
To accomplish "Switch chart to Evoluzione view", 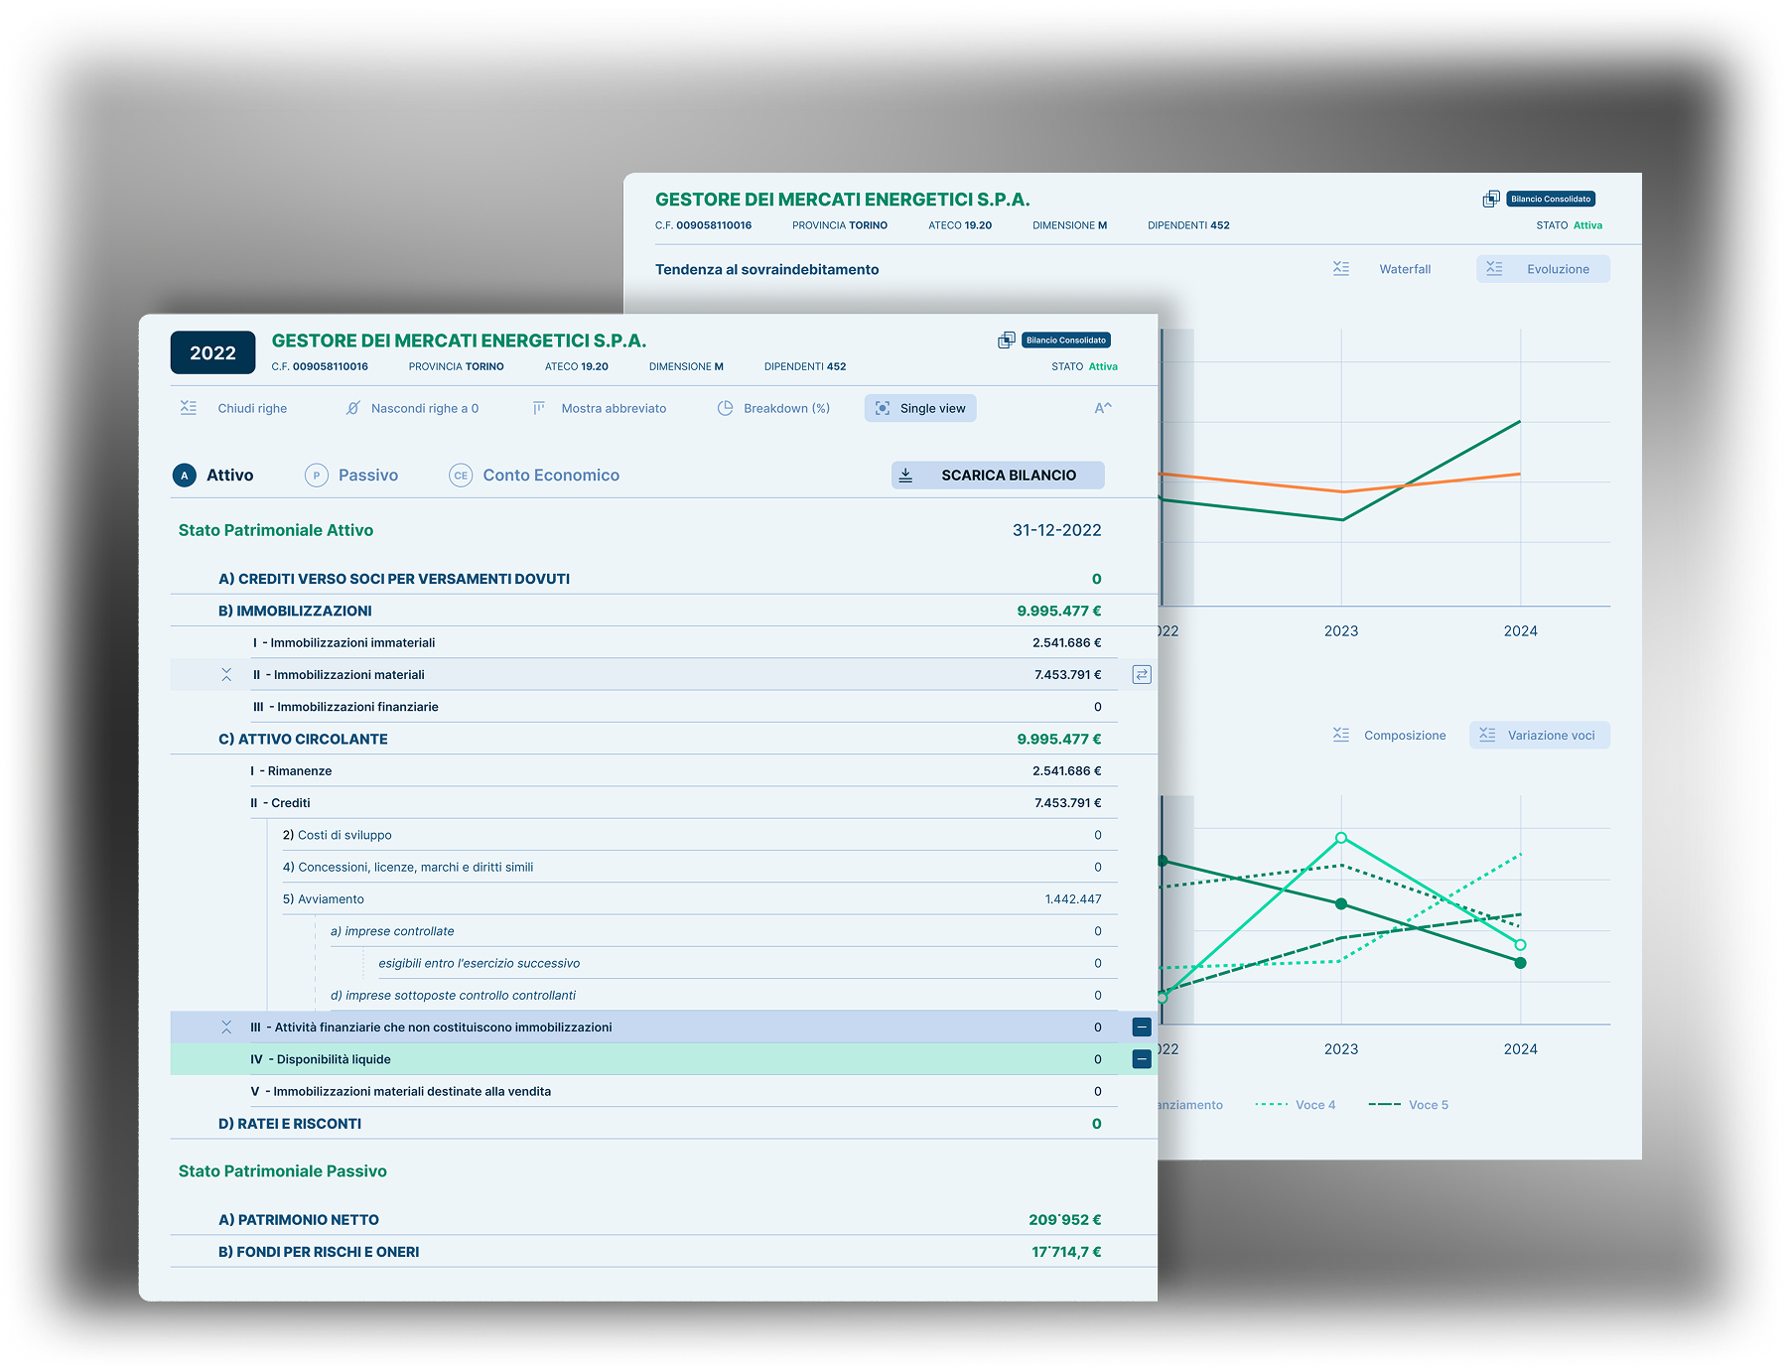I will coord(1543,269).
